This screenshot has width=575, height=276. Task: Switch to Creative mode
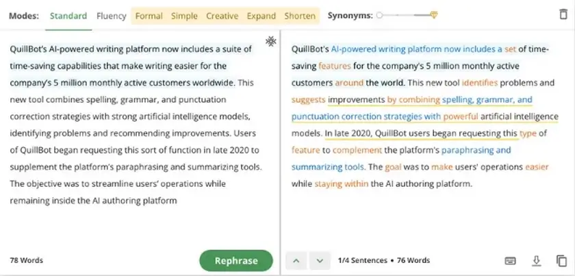[222, 16]
